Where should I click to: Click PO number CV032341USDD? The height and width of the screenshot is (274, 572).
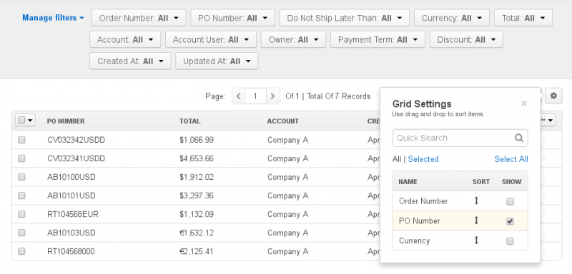coord(77,158)
